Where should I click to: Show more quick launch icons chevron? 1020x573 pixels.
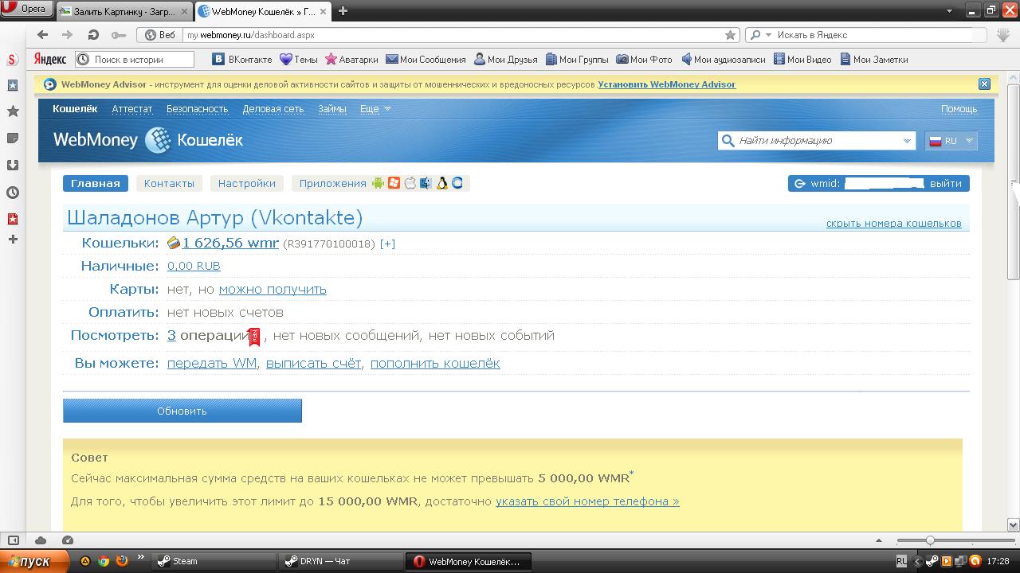[141, 557]
